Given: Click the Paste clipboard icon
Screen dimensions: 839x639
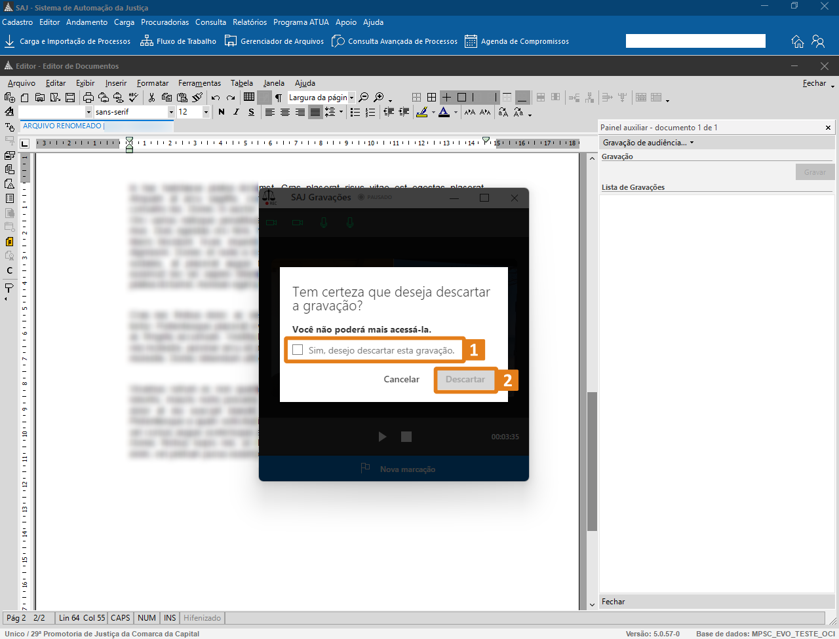Looking at the screenshot, I should pos(182,98).
